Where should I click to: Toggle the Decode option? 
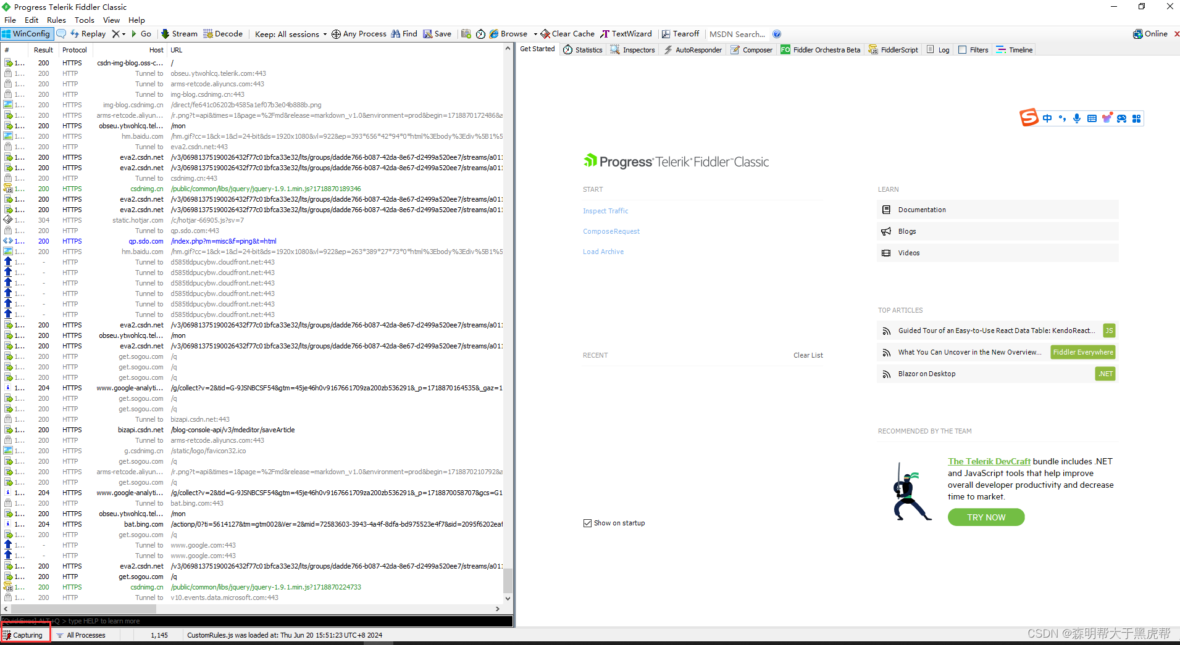click(223, 34)
